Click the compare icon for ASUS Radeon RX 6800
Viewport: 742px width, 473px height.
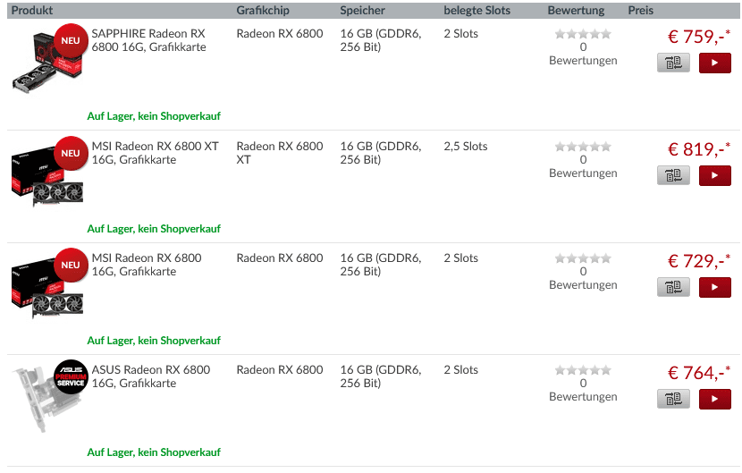[x=673, y=399]
